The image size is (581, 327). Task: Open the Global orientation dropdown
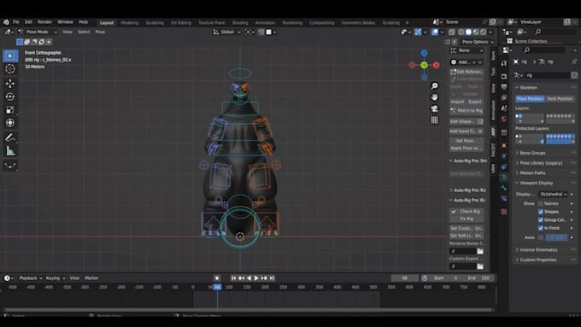pos(226,32)
